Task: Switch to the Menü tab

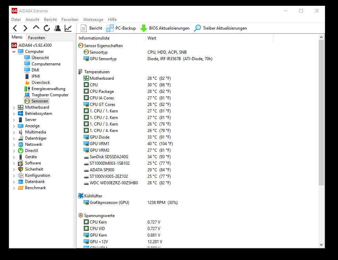Action: 17,37
